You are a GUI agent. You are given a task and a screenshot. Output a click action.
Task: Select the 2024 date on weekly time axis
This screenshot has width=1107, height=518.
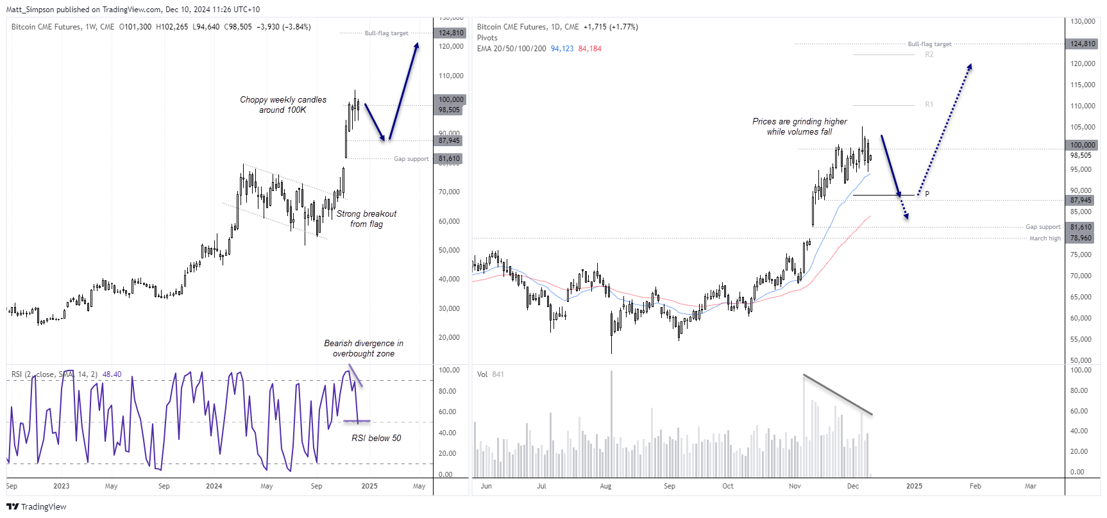[214, 486]
